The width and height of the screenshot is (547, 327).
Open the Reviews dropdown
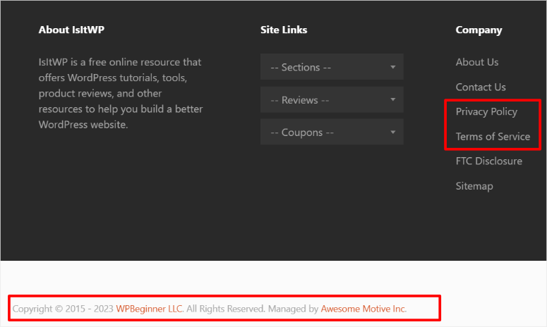click(x=332, y=99)
